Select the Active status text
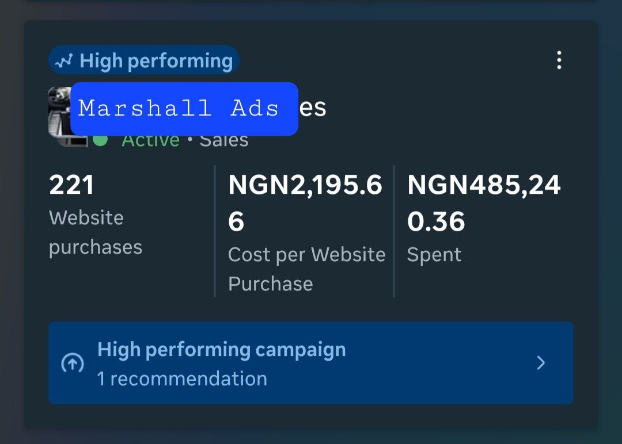The height and width of the screenshot is (444, 622). tap(150, 141)
